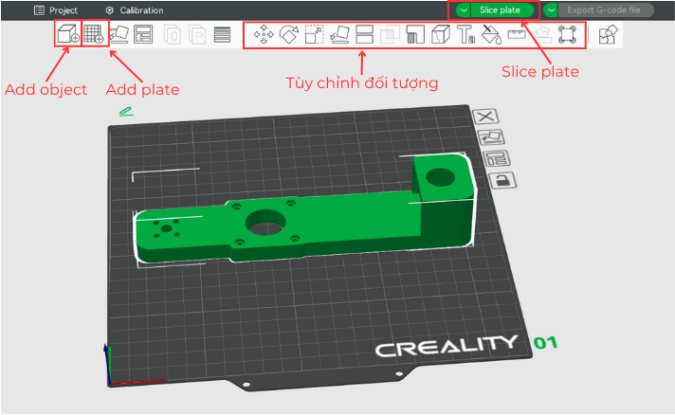Select the Rotate tool in toolbar
Image resolution: width=675 pixels, height=415 pixels.
(289, 36)
